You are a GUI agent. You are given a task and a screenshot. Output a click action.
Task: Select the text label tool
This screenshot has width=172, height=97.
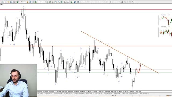(130, 2)
